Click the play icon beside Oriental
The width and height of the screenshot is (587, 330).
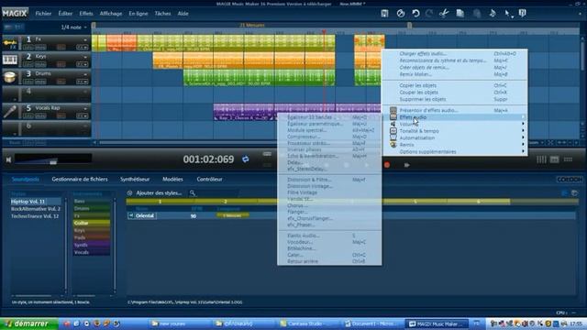130,216
